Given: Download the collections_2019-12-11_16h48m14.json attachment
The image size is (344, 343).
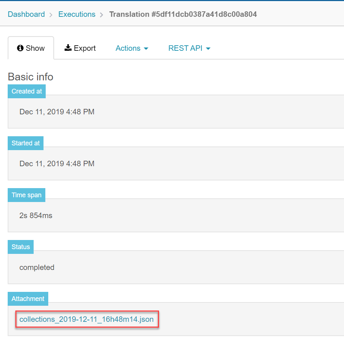Looking at the screenshot, I should [86, 319].
